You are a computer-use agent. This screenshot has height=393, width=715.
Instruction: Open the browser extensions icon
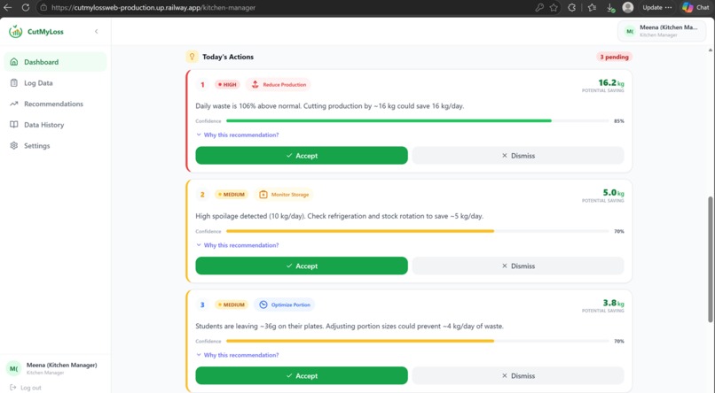(572, 7)
